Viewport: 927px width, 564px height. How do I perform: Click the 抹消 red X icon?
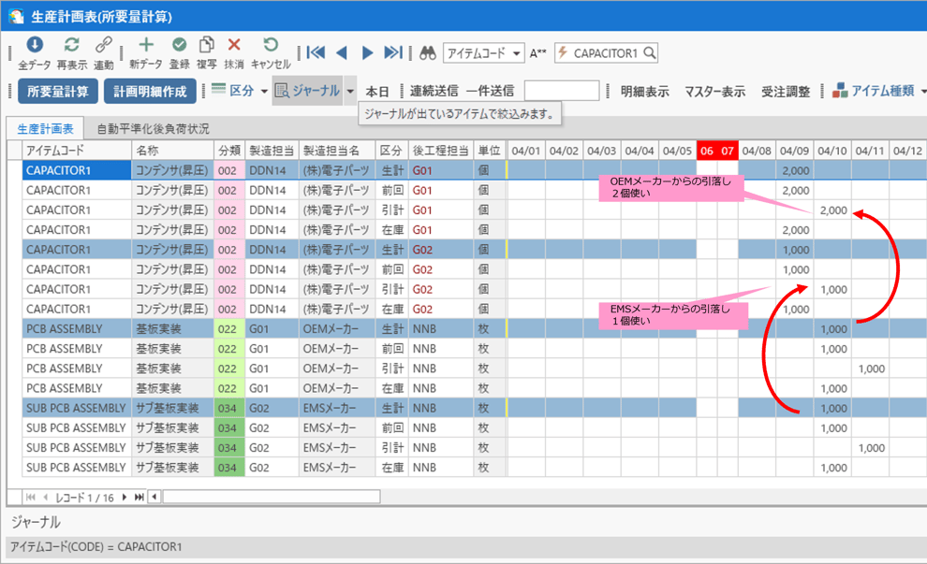pyautogui.click(x=234, y=46)
